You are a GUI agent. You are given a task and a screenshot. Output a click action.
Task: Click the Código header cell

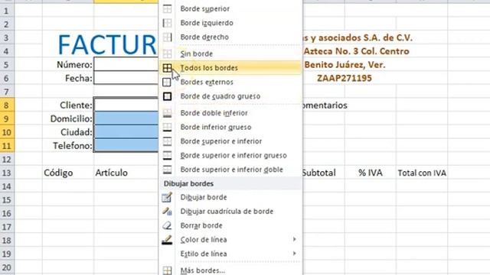click(x=68, y=173)
